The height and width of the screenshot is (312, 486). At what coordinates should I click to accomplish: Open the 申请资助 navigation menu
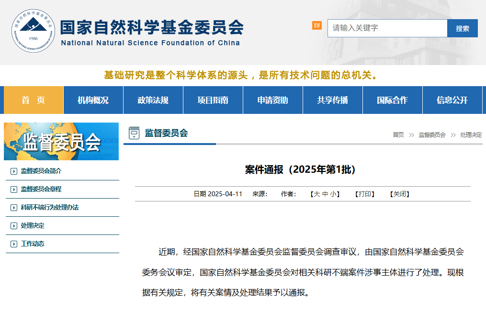(x=273, y=100)
